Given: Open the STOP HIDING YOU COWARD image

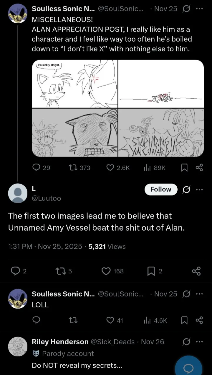Looking at the screenshot, I should 161,133.
